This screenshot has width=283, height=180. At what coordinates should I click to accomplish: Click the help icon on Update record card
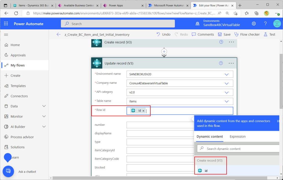(221, 63)
